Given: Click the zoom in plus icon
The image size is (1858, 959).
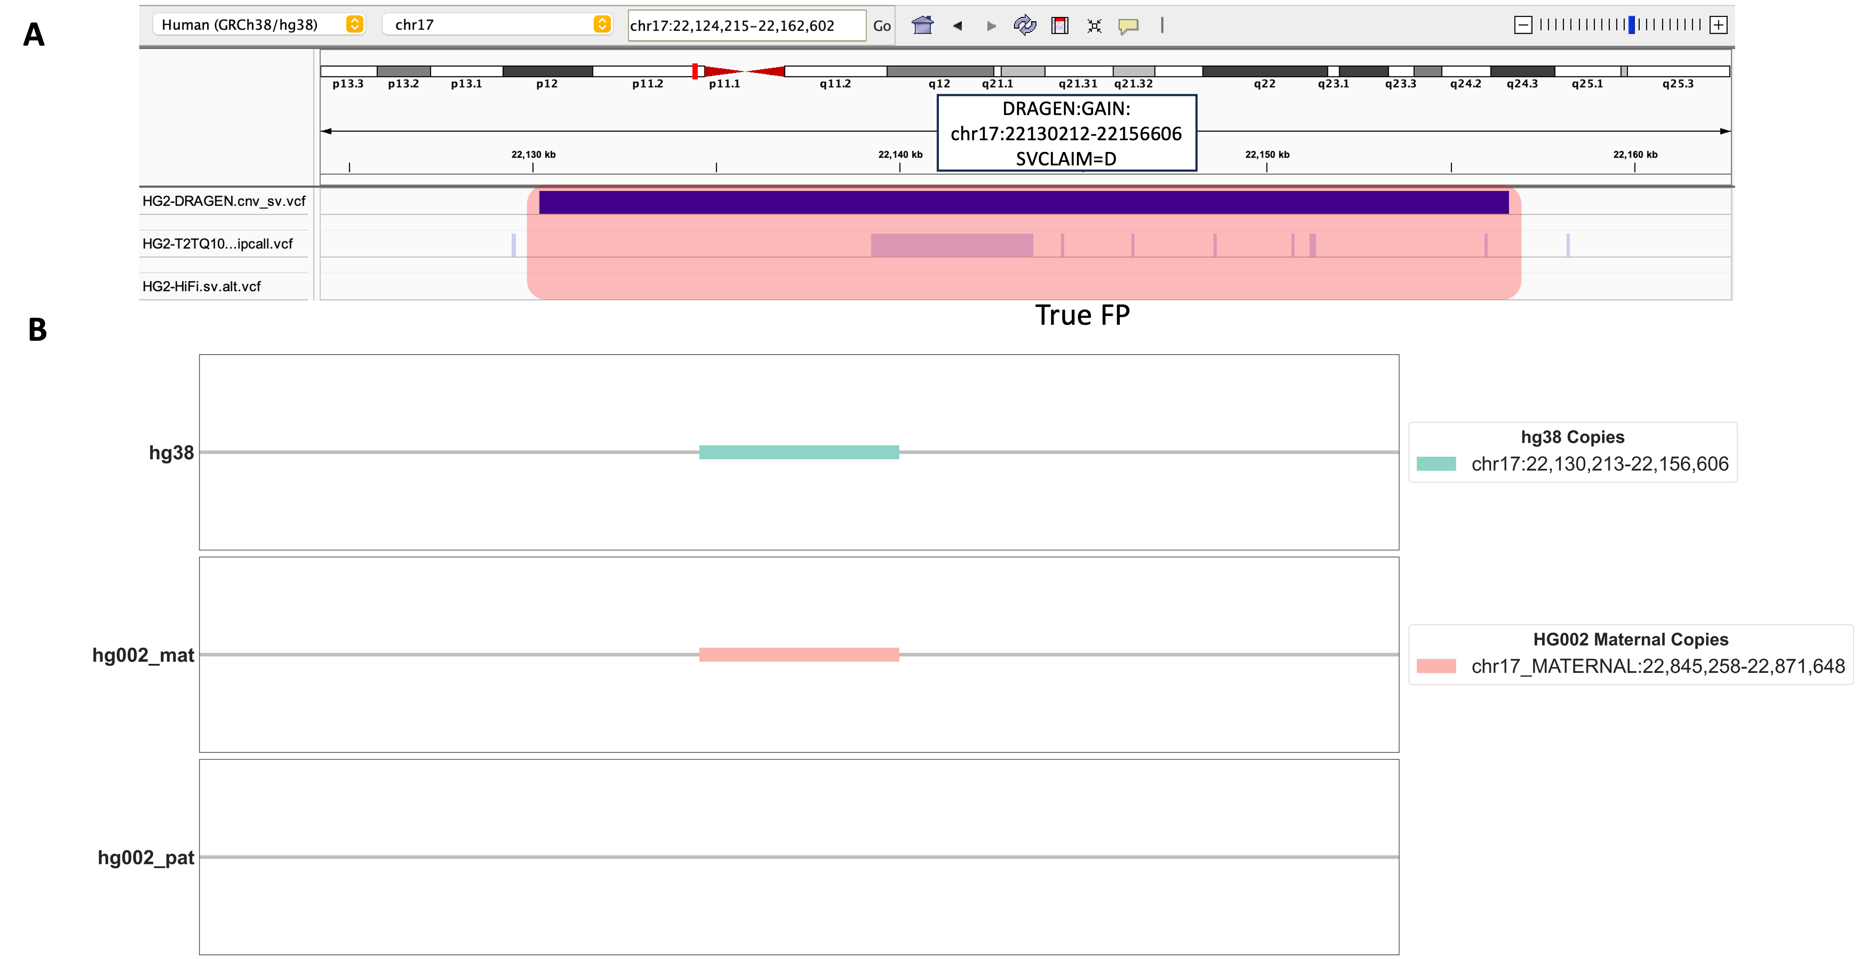Looking at the screenshot, I should tap(1719, 25).
